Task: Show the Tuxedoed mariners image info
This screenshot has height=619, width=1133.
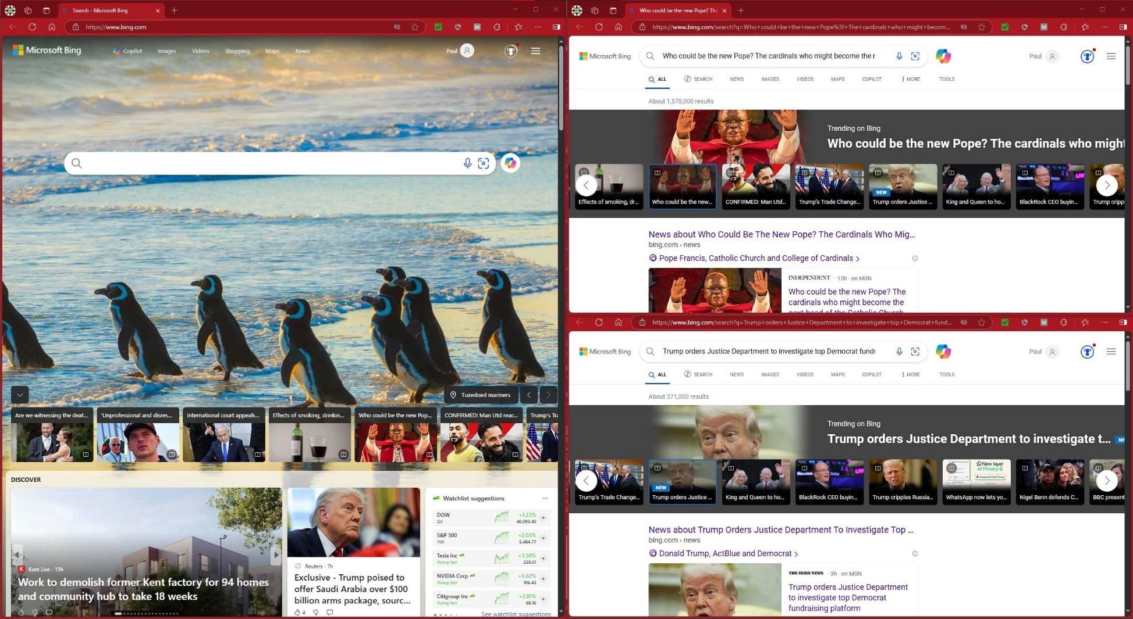Action: [x=481, y=395]
